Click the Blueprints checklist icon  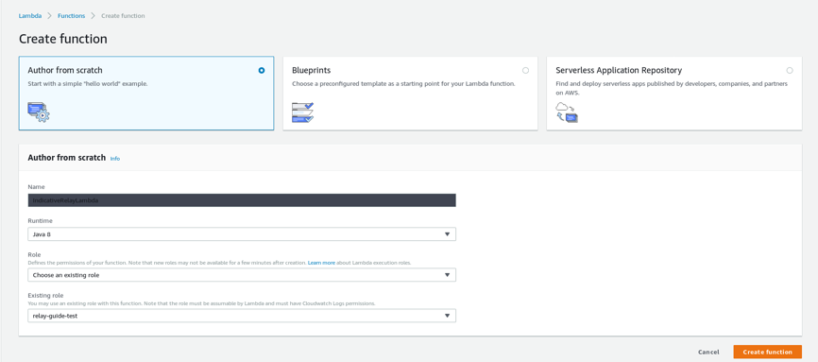302,112
